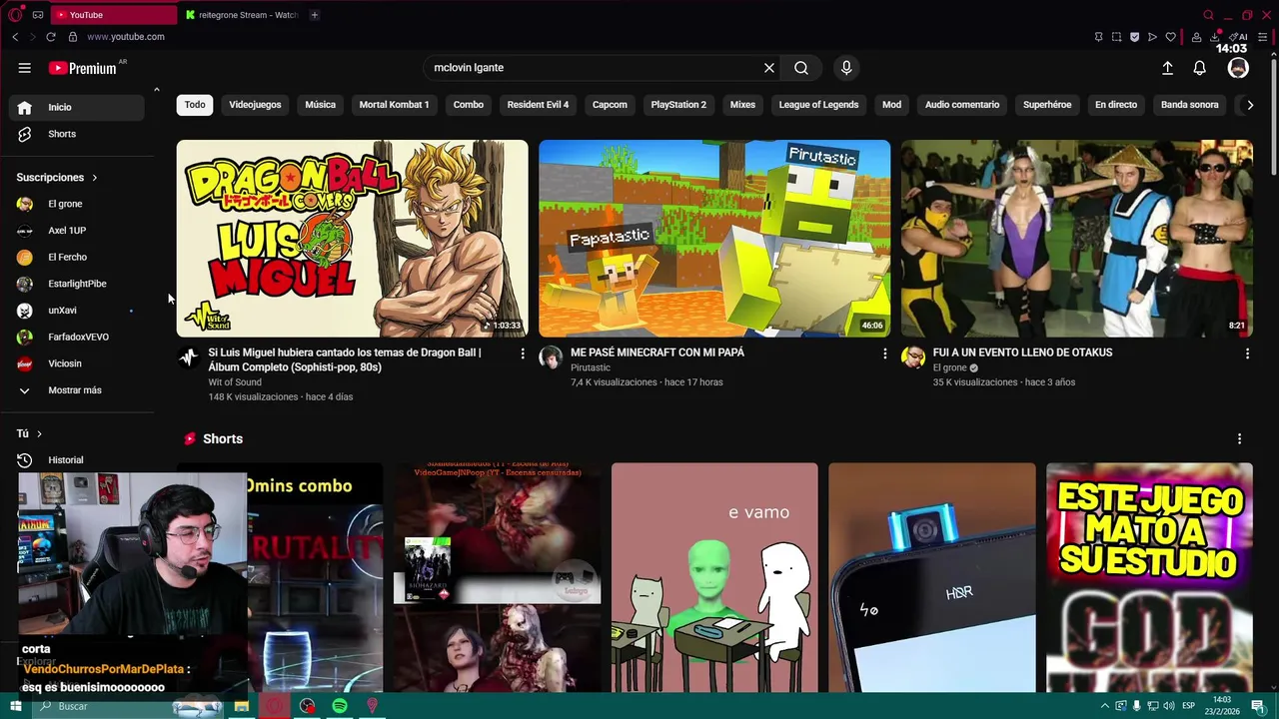Select the Capcom filter chip
This screenshot has width=1279, height=719.
(x=610, y=105)
